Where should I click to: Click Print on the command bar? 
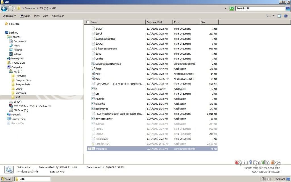[x=36, y=16]
